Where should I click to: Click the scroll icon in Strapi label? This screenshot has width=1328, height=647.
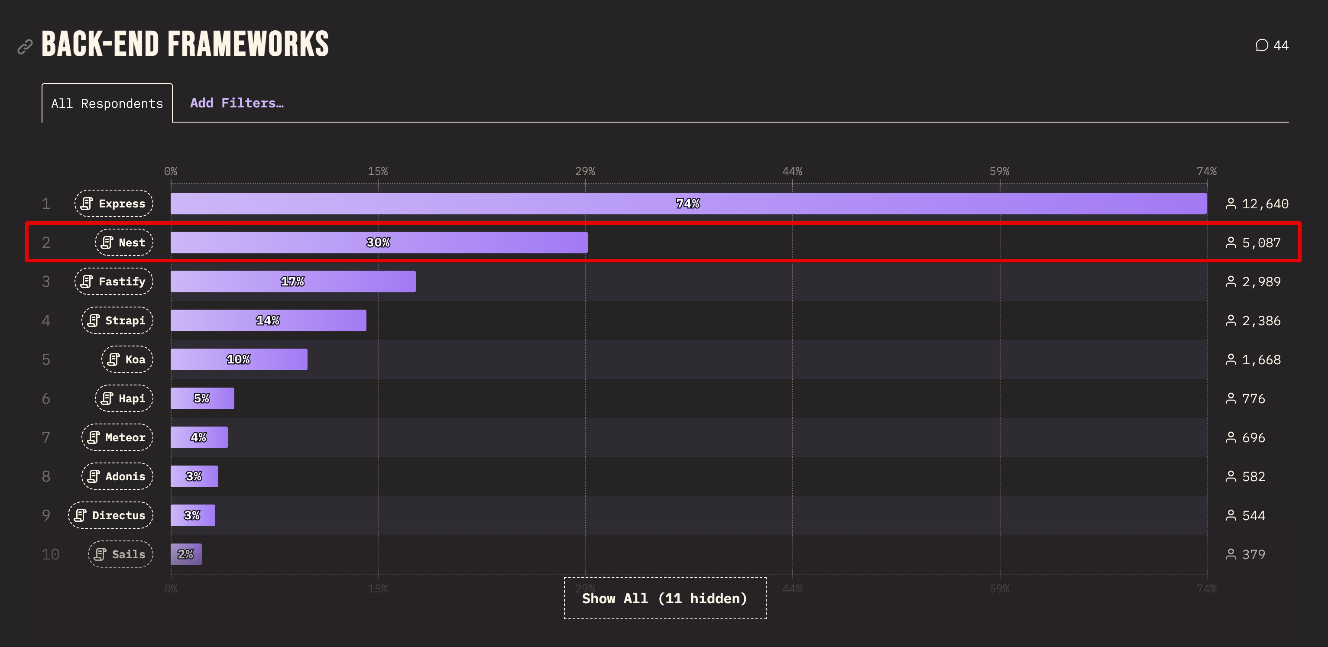[93, 320]
